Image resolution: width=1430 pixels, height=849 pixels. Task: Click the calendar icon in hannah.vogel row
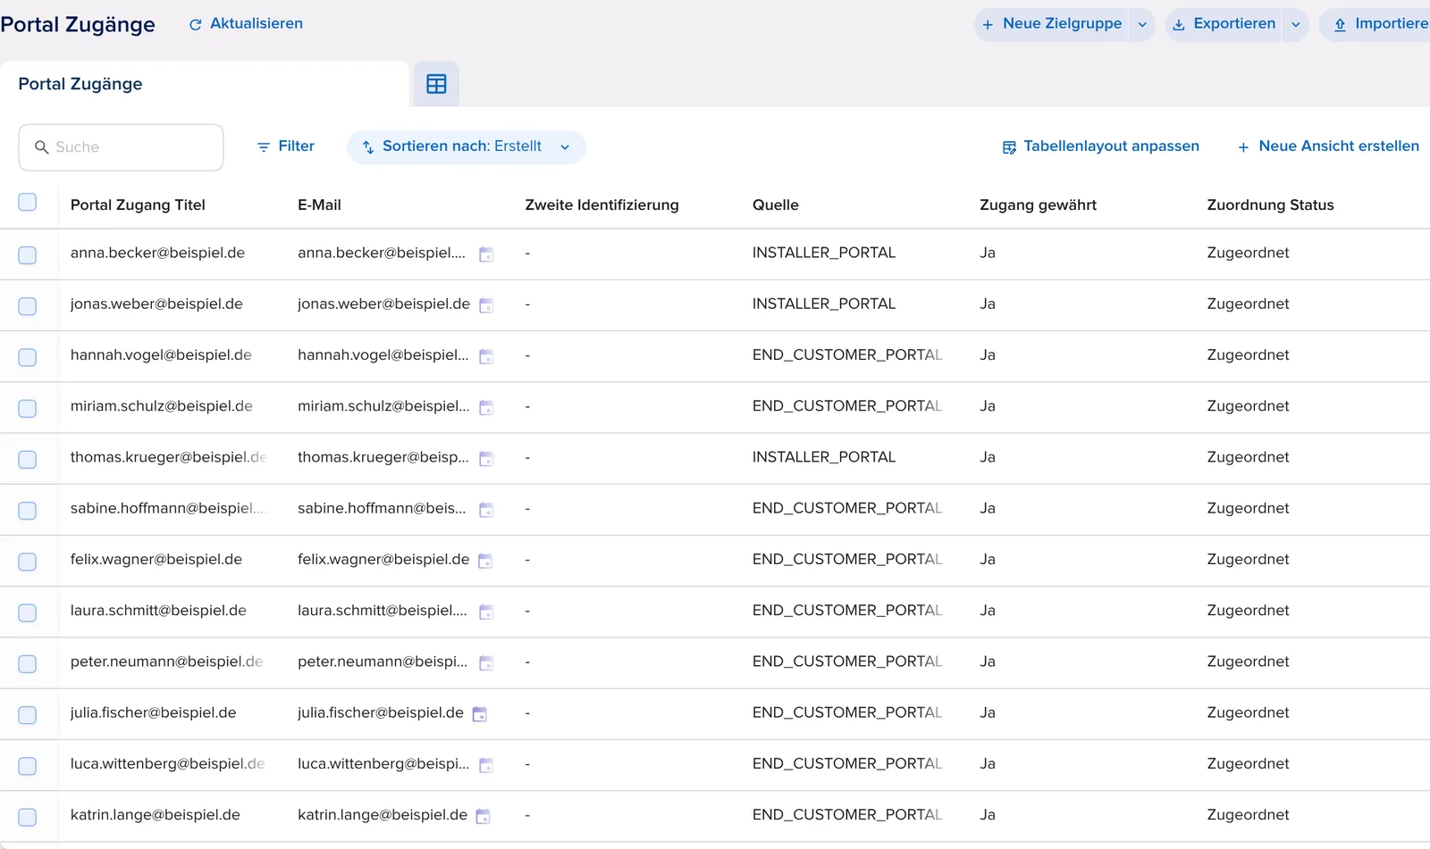click(486, 356)
